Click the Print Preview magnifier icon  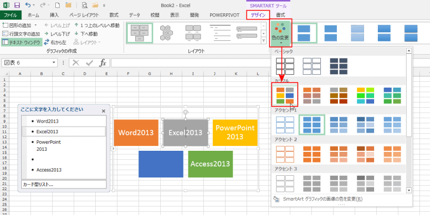pyautogui.click(x=85, y=5)
